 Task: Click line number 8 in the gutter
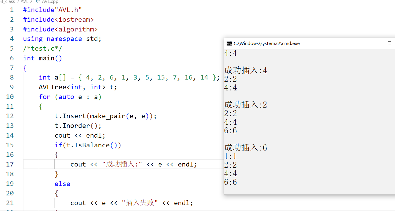pos(12,78)
